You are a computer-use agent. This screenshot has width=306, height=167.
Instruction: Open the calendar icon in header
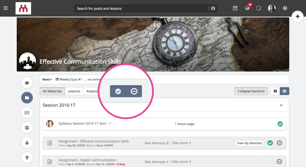click(x=235, y=8)
